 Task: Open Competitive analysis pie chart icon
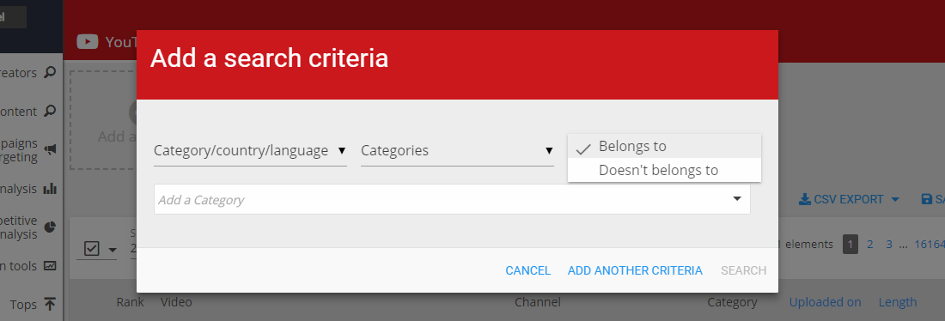pyautogui.click(x=50, y=227)
